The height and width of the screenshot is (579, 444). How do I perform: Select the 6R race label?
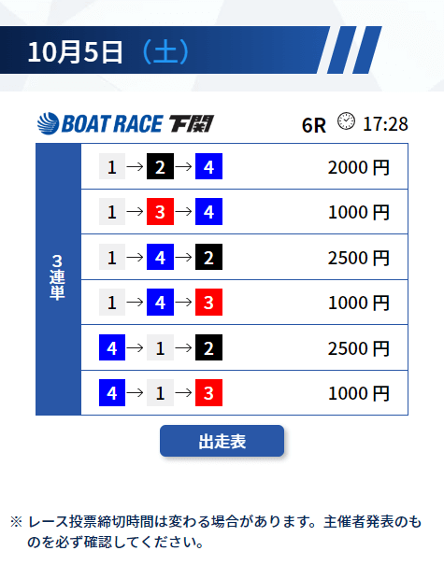tap(314, 125)
